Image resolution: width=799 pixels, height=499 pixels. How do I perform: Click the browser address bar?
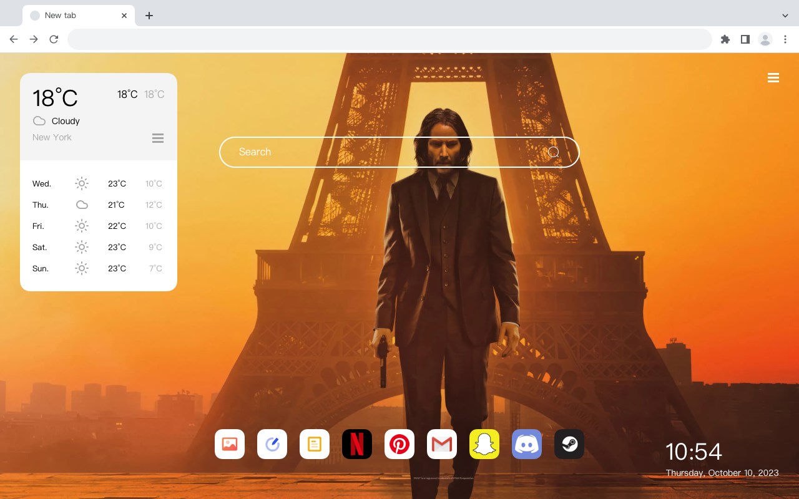pyautogui.click(x=390, y=39)
